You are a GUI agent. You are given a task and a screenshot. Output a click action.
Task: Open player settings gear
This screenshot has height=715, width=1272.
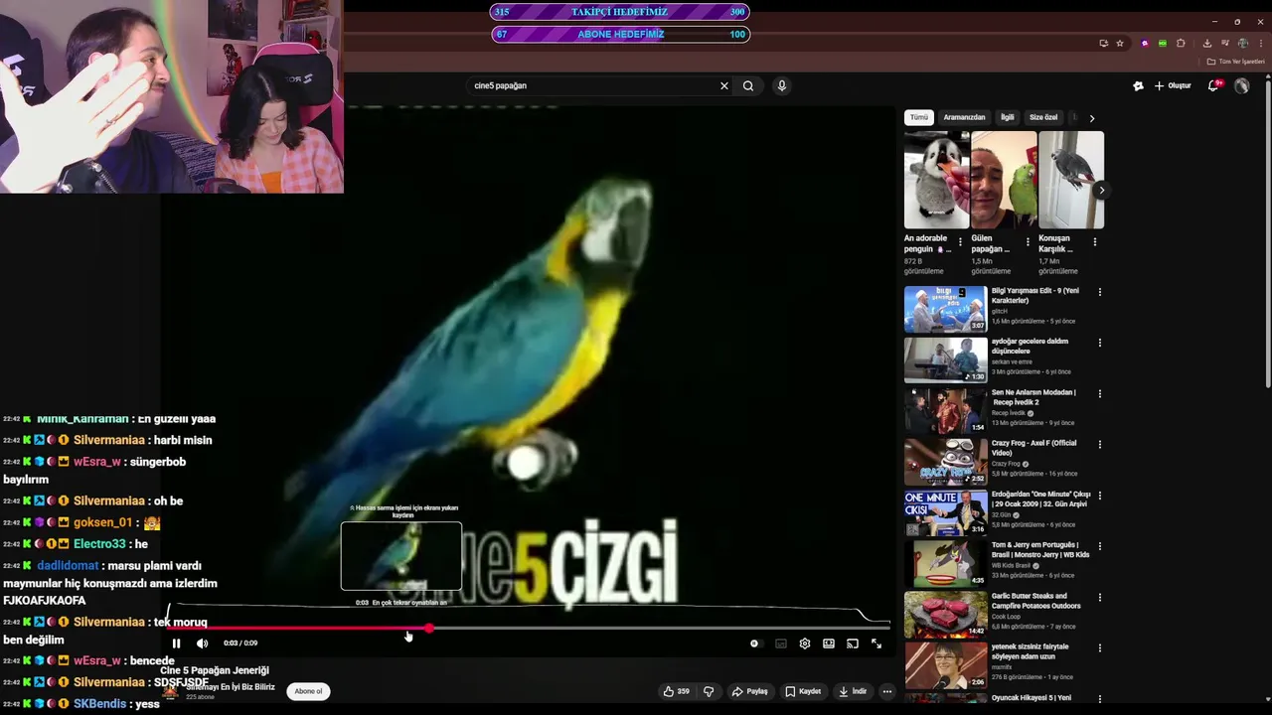805,643
